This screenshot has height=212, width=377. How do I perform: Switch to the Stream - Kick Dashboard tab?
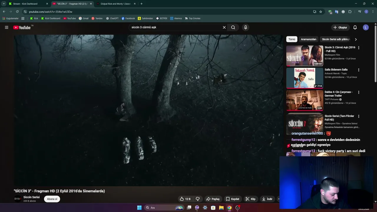(x=28, y=4)
